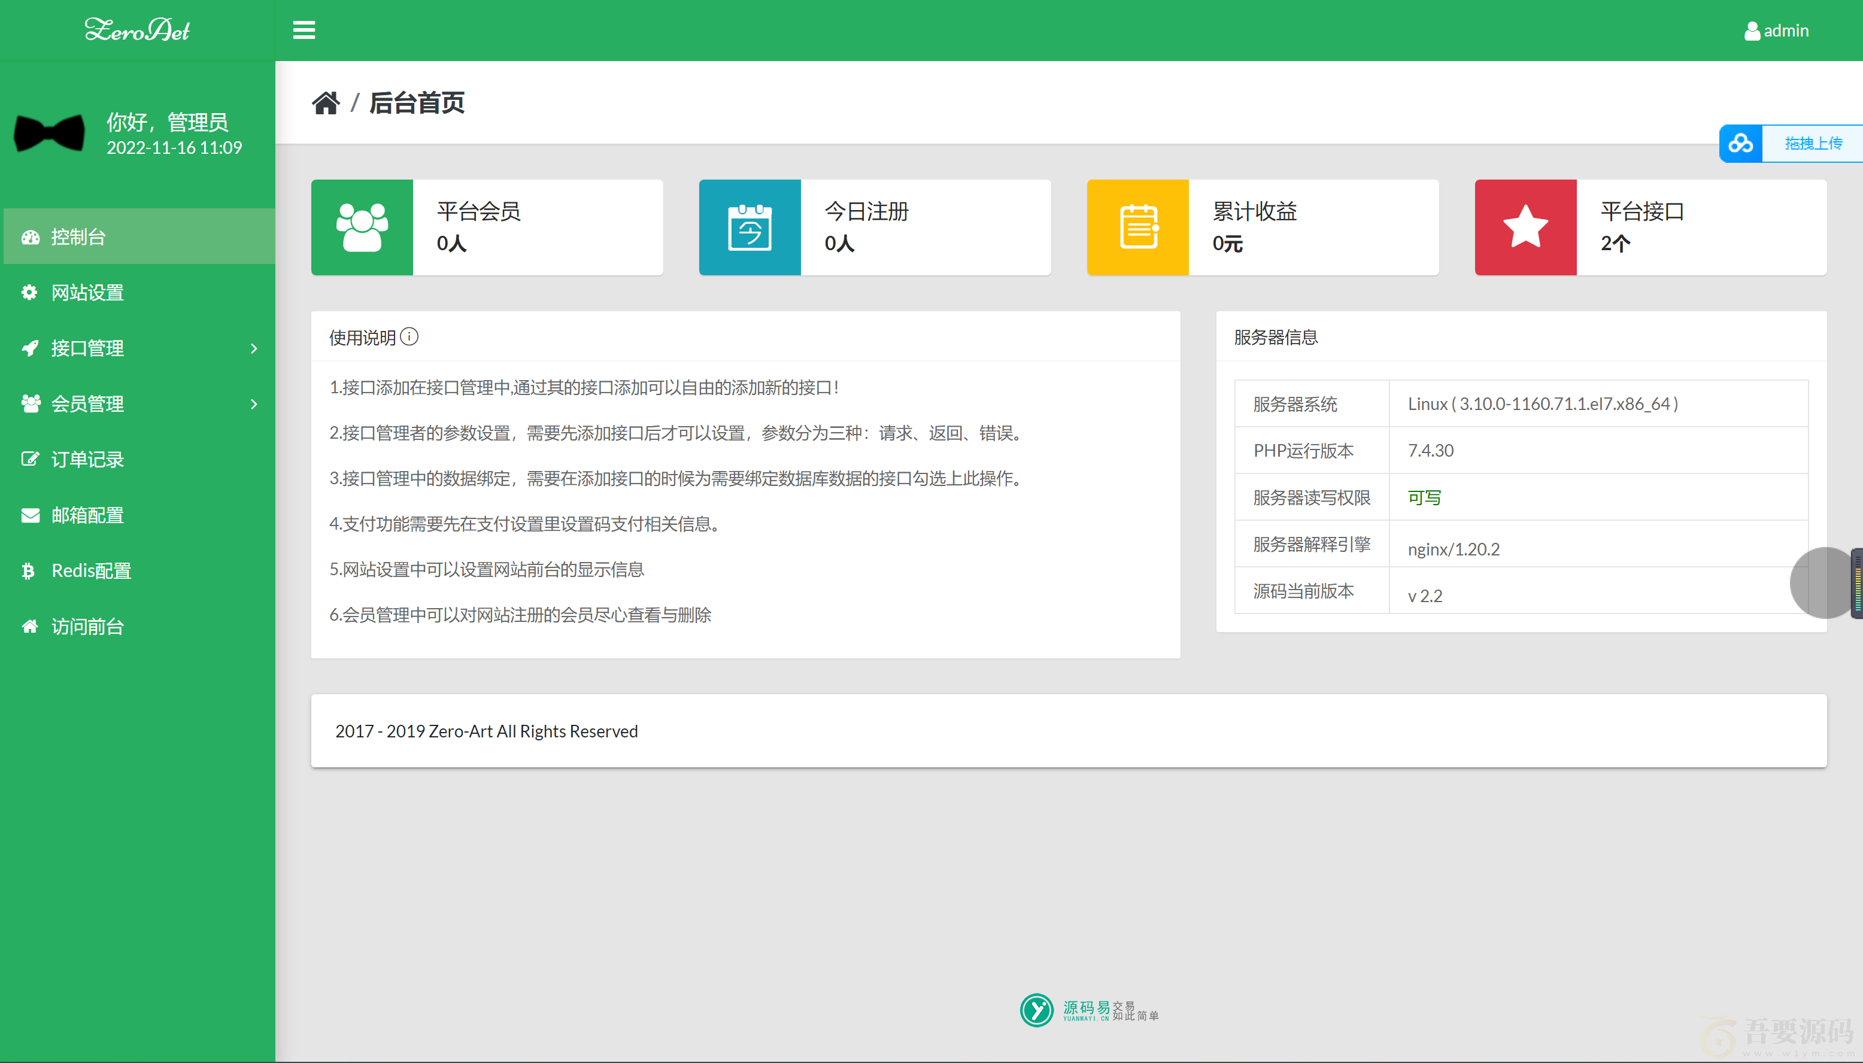Click instruction line 6 about 会员管理
This screenshot has height=1063, width=1863.
click(520, 615)
